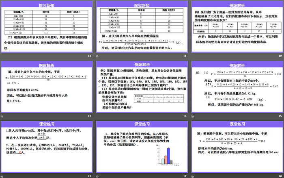Click the '课堂练习' title on slide 18
The height and width of the screenshot is (178, 284).
237,124
